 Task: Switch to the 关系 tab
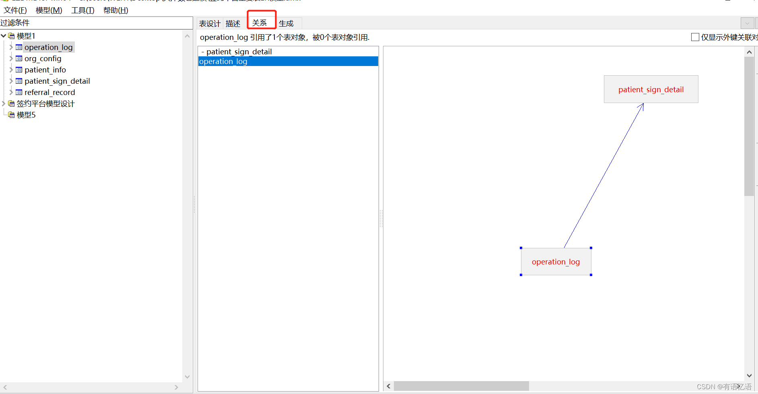260,23
